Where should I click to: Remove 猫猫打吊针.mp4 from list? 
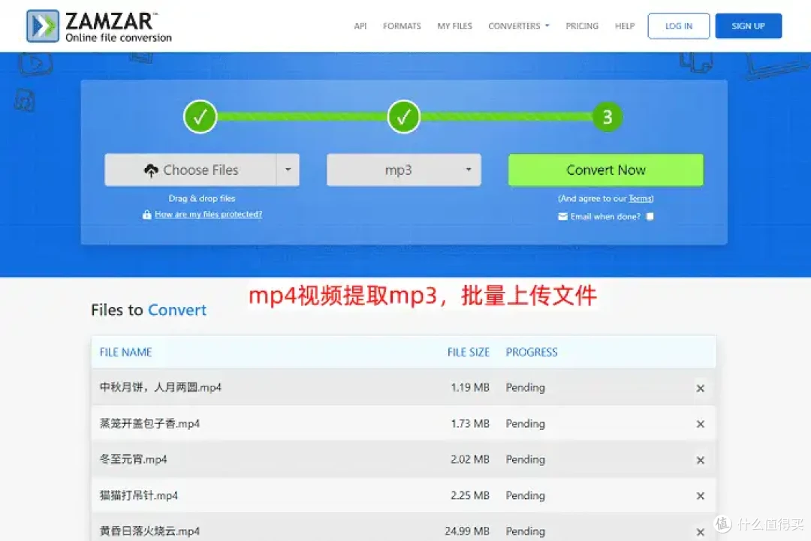701,495
